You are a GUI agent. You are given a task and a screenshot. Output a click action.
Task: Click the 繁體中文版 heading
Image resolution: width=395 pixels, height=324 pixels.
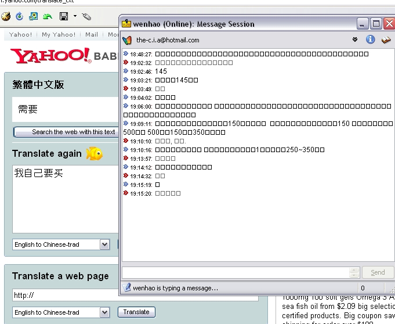[38, 84]
